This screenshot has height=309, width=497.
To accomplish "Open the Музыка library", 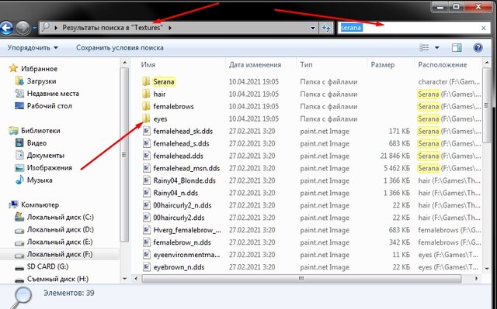I will point(40,180).
